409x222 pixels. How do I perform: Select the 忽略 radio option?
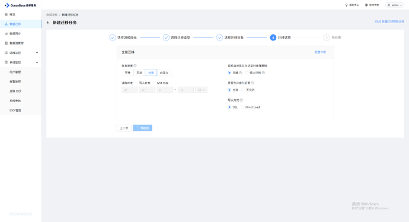[229, 73]
